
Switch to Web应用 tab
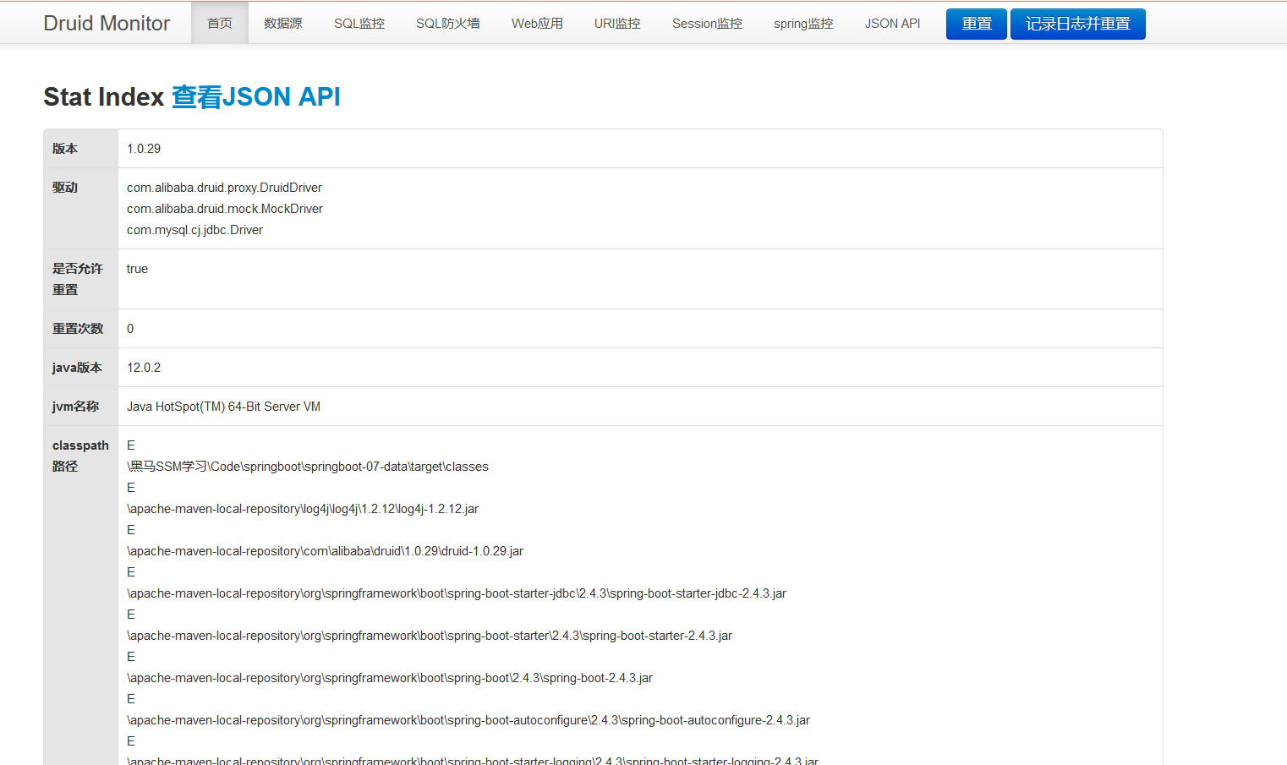537,23
